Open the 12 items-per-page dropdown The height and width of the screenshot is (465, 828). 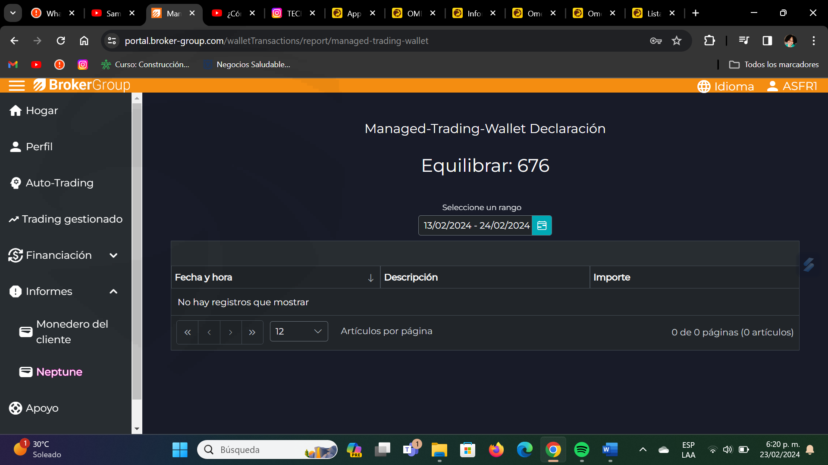click(x=298, y=331)
